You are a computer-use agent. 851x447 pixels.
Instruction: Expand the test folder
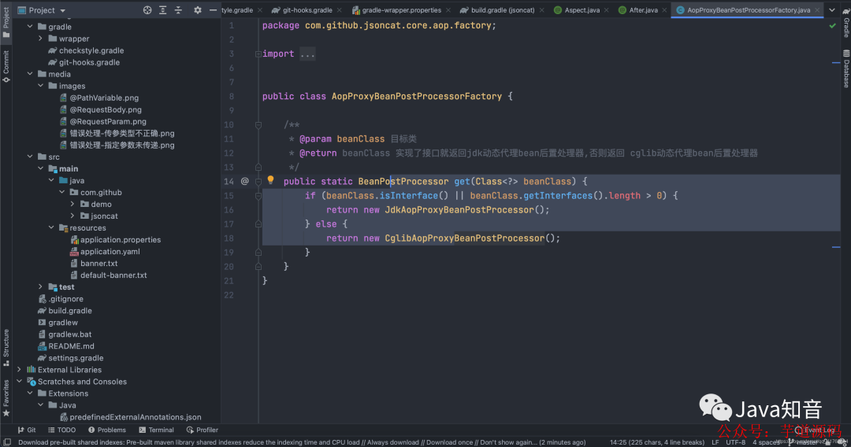click(x=41, y=286)
